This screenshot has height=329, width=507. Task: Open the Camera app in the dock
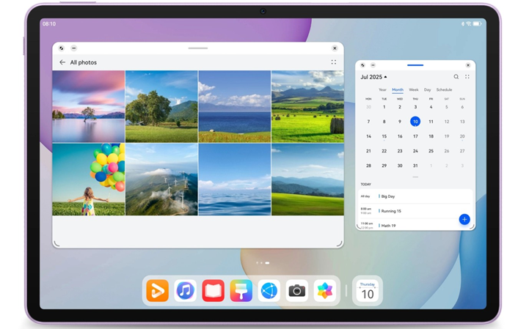(296, 291)
